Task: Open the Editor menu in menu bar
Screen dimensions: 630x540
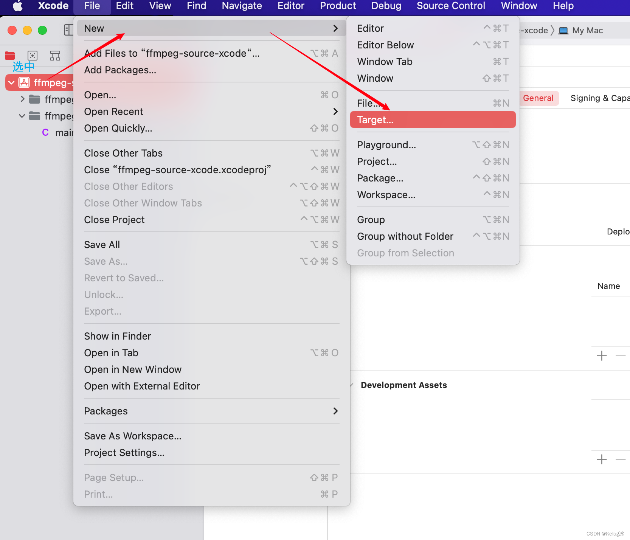Action: [291, 6]
